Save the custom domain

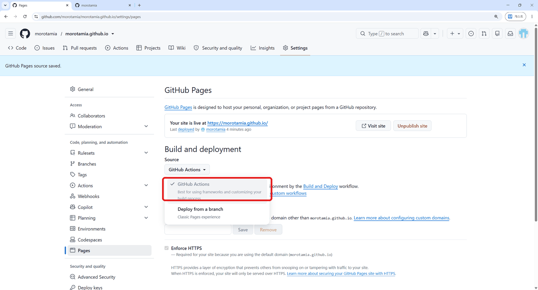pos(243,230)
